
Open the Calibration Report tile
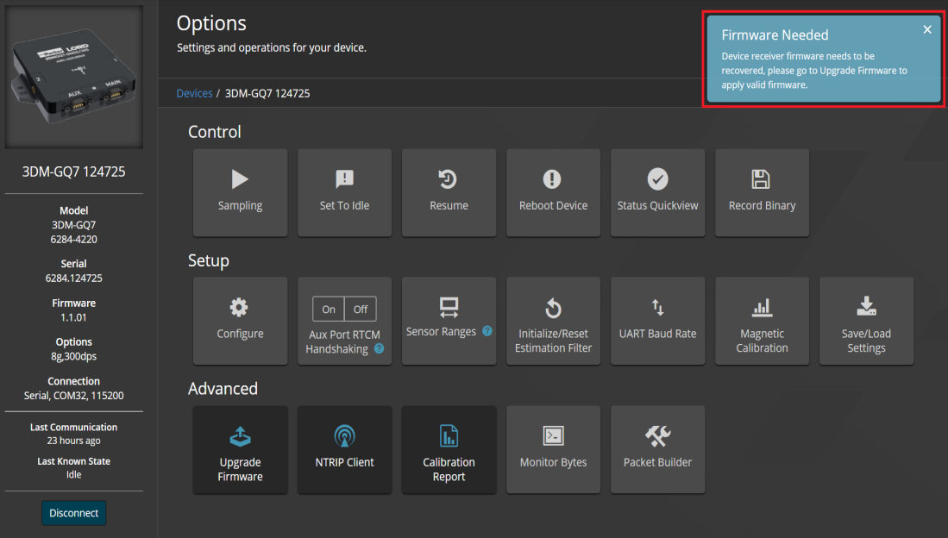pyautogui.click(x=449, y=450)
